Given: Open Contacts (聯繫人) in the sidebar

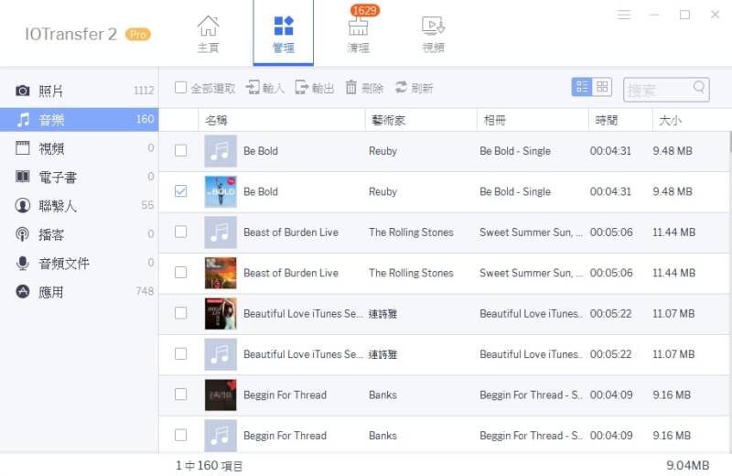Looking at the screenshot, I should pos(80,206).
